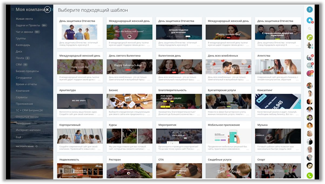This screenshot has width=325, height=184.
Task: Click the gear icon next to Настроить меню
Action: (x=36, y=146)
